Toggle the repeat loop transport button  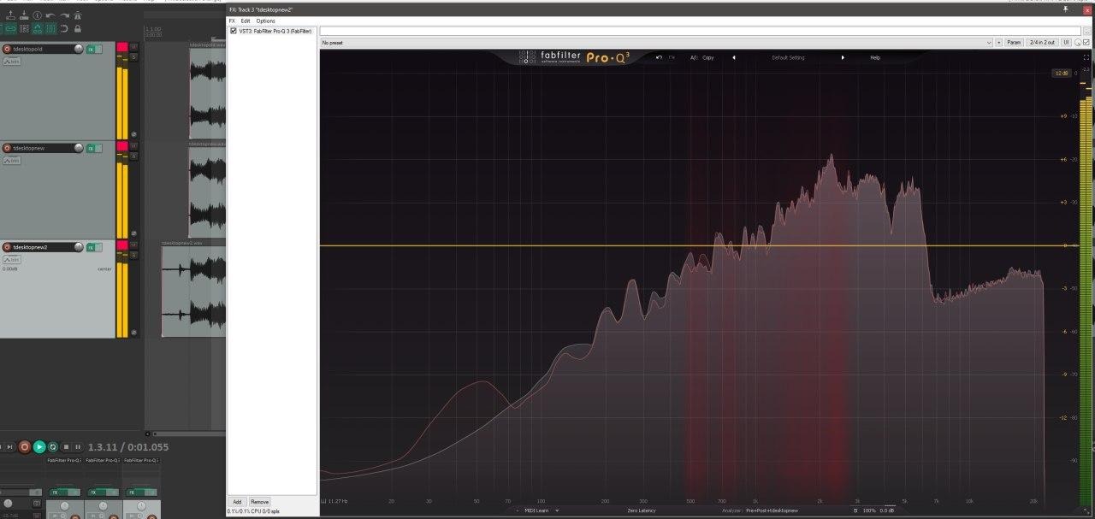52,447
